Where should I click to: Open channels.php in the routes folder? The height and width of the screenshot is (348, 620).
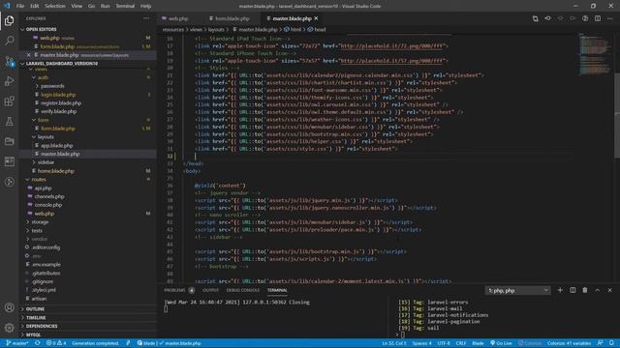[x=49, y=196]
